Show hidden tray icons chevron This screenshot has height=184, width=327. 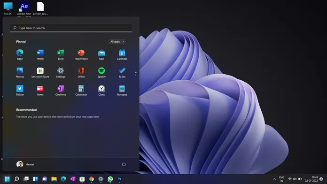point(274,179)
